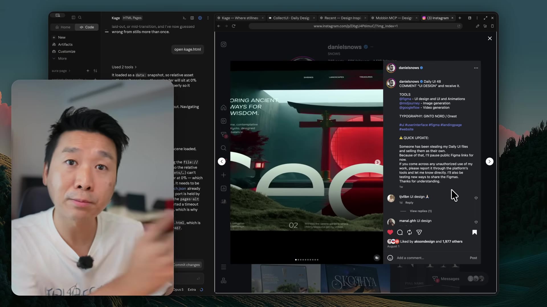The width and height of the screenshot is (547, 307).
Task: Go to the next post arrow
Action: pyautogui.click(x=489, y=161)
